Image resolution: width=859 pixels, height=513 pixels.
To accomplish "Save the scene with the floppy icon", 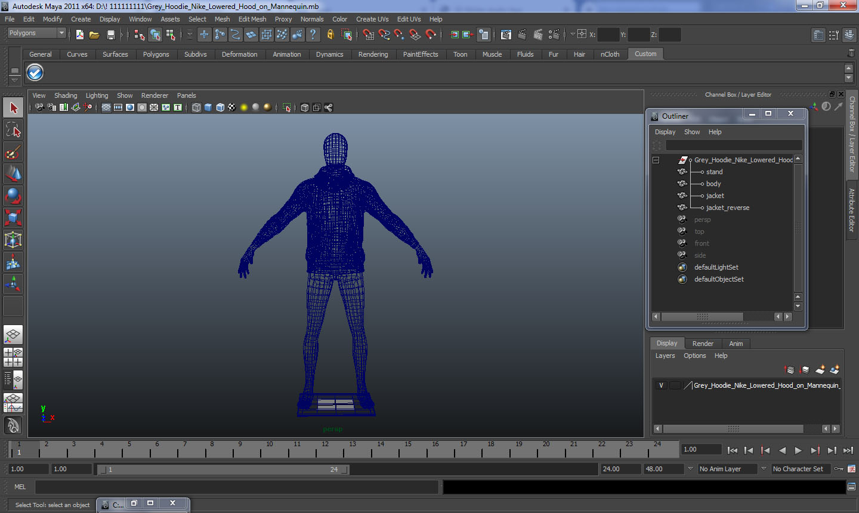I will [x=110, y=35].
